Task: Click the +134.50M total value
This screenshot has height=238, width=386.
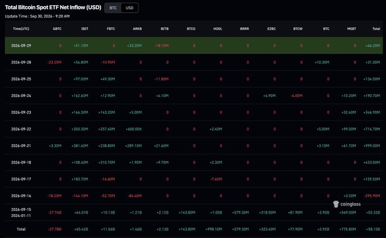Action: click(372, 79)
